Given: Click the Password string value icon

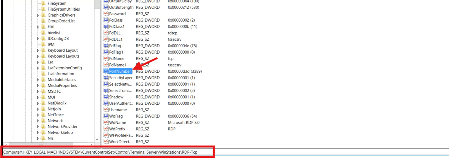Looking at the screenshot, I should (106, 14).
